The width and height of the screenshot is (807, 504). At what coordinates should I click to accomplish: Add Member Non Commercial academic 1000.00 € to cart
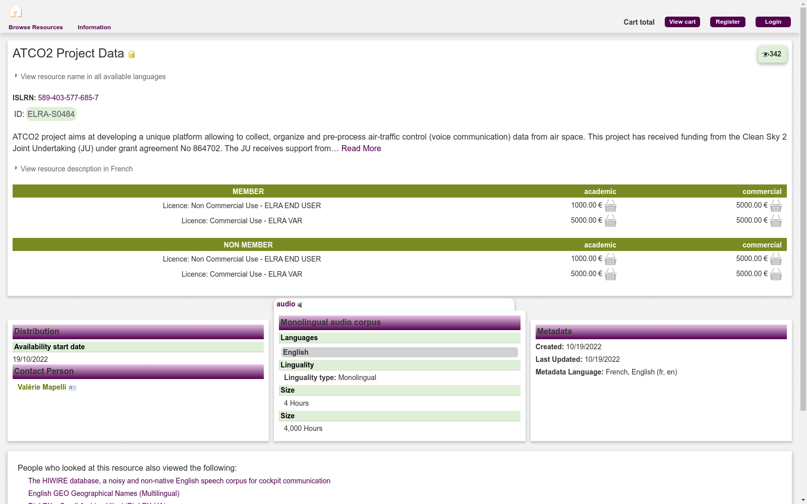coord(610,206)
